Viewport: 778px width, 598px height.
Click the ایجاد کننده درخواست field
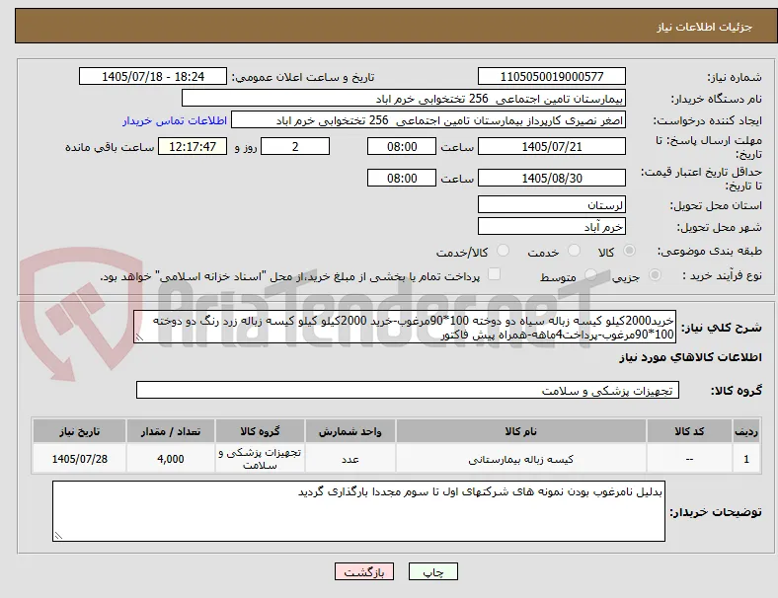click(428, 120)
